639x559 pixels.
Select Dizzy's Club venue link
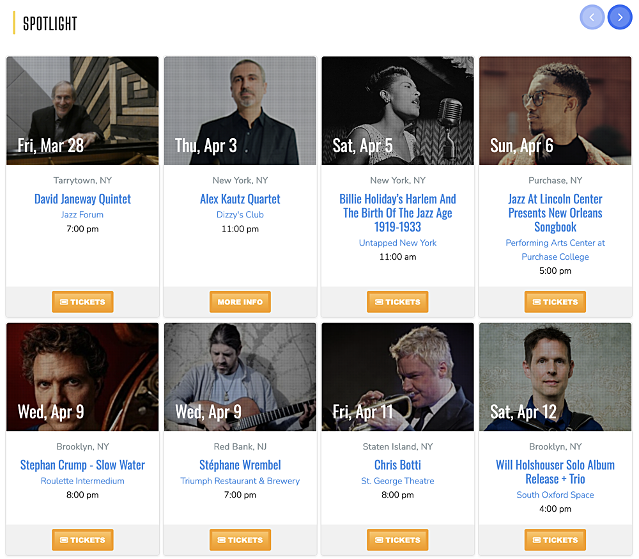click(x=240, y=215)
